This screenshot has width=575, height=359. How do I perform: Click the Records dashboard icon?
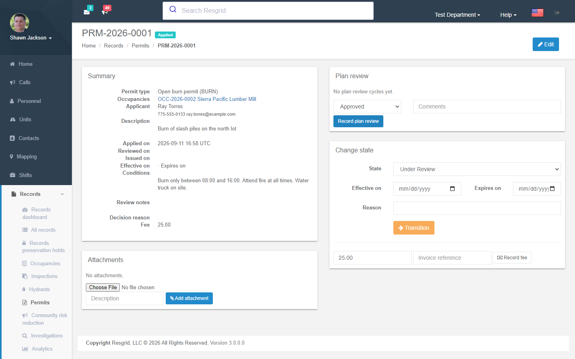pos(25,210)
